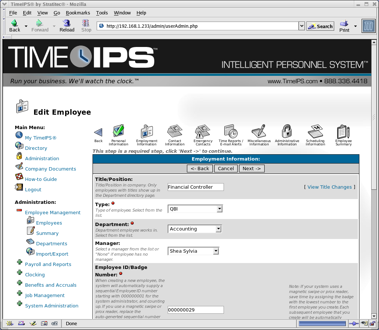Click the Employees badge icon in sidebar
This screenshot has width=379, height=330.
(x=30, y=220)
